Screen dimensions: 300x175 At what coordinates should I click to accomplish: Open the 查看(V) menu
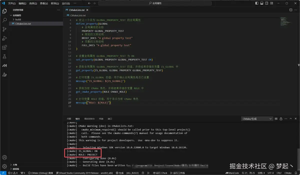click(44, 4)
